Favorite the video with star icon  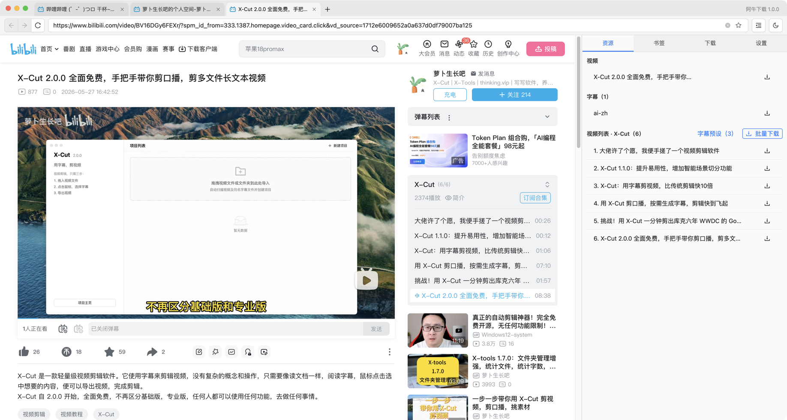point(109,352)
